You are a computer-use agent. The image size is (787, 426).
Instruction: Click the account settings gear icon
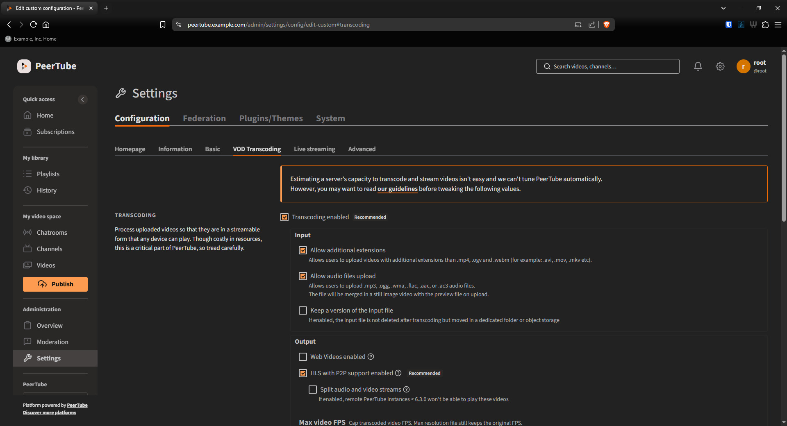pos(720,66)
